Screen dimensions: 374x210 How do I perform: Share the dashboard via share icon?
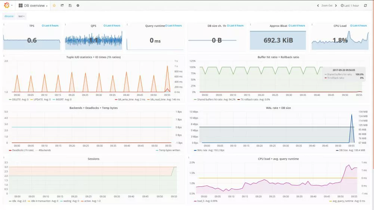pyautogui.click(x=62, y=6)
